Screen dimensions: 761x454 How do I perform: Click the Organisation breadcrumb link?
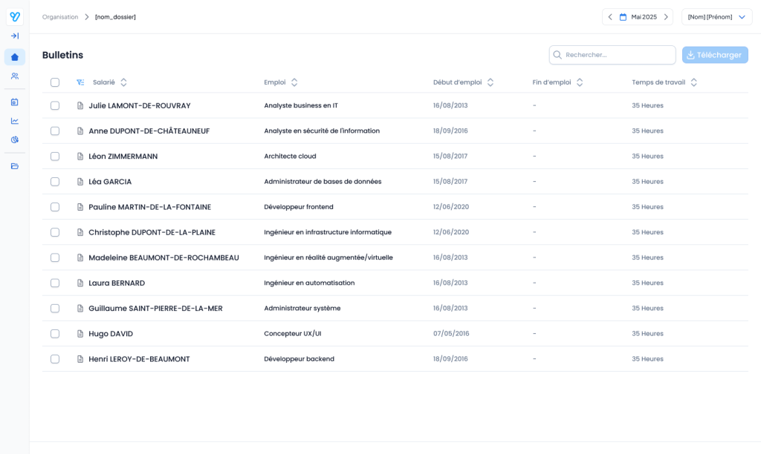click(x=60, y=17)
